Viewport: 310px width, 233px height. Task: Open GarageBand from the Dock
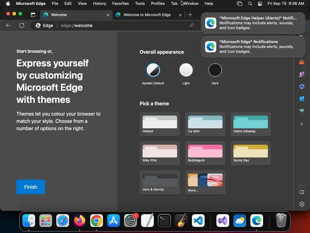tap(181, 220)
